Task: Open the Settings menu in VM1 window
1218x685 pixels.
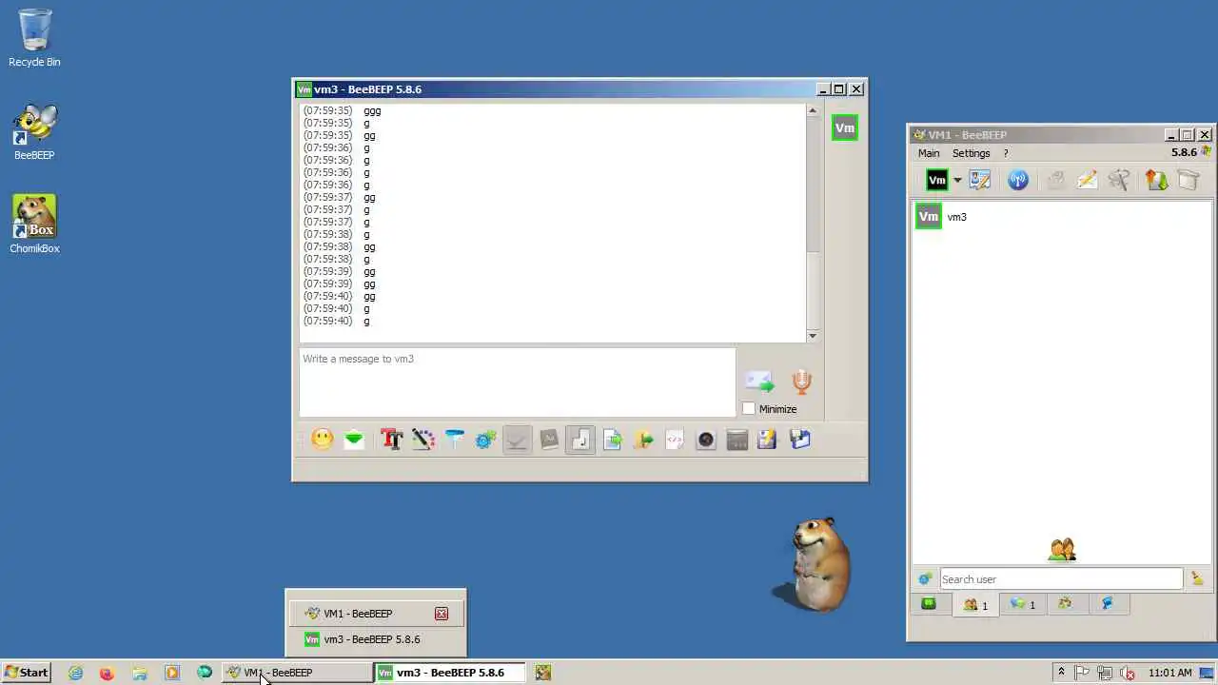Action: (x=972, y=153)
